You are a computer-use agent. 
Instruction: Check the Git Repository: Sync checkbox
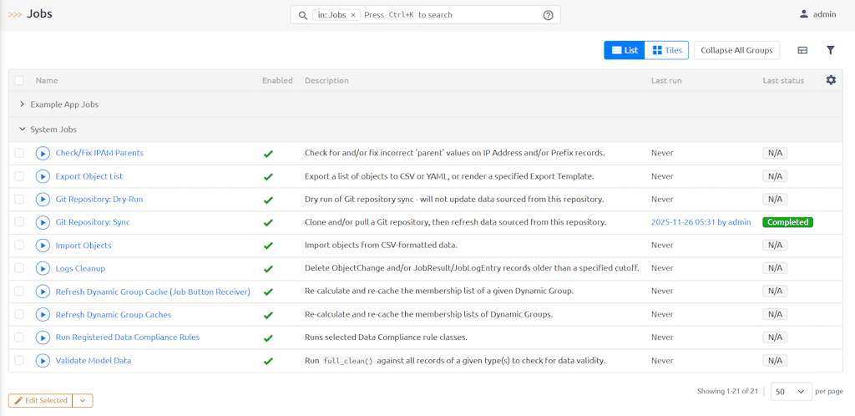tap(19, 222)
